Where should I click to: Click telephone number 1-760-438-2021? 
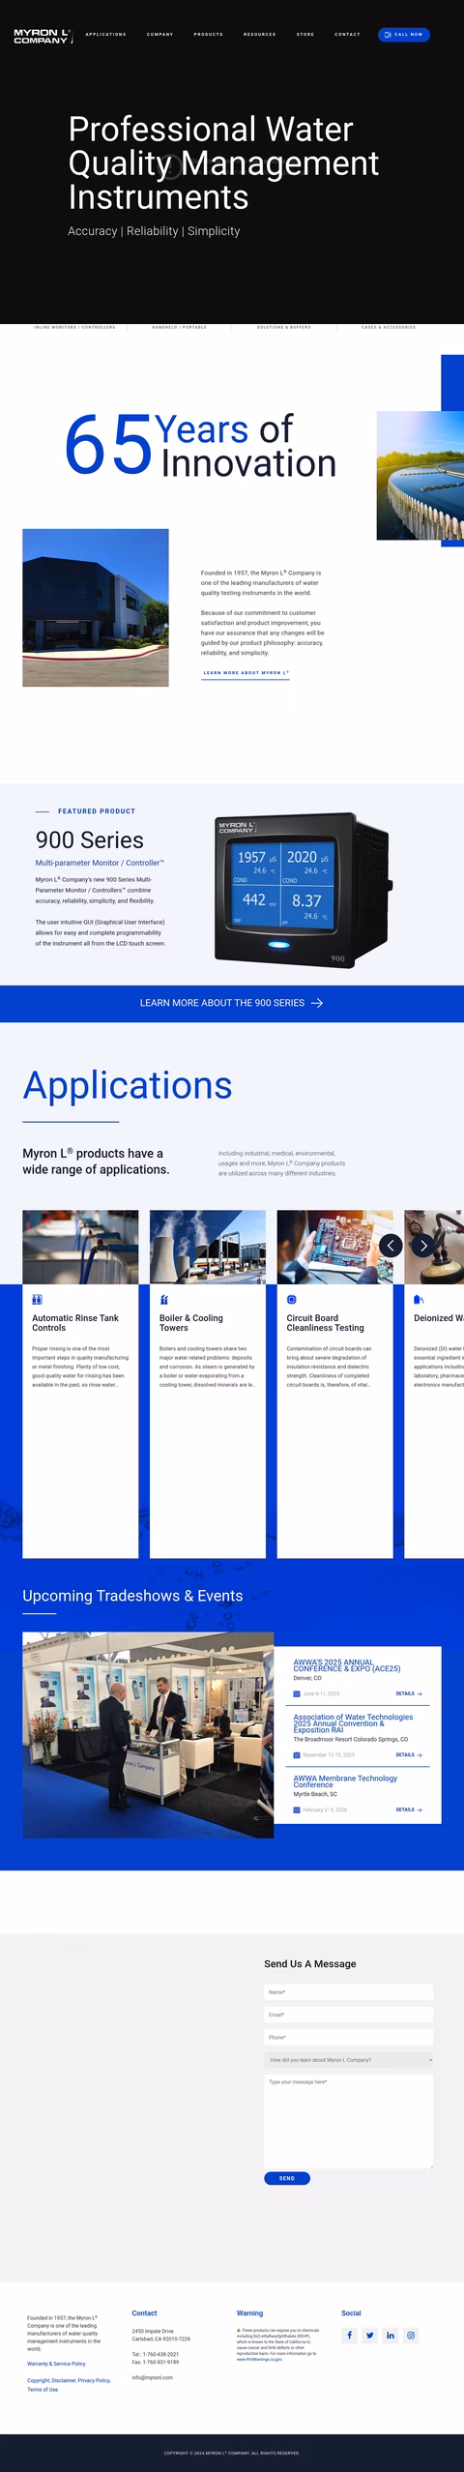tap(160, 2354)
